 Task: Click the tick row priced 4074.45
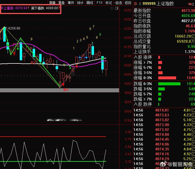(164, 139)
